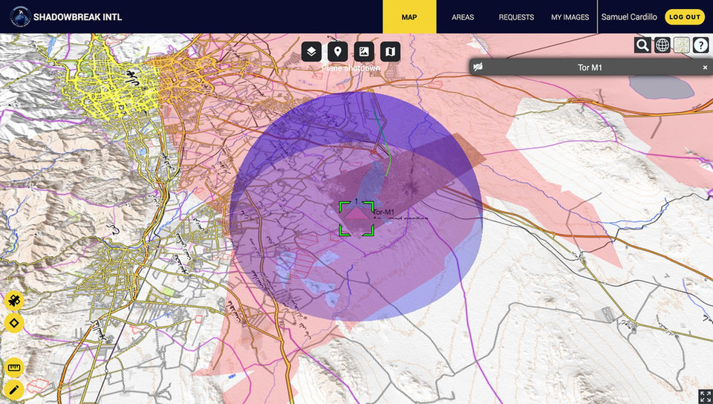Click the location pin marker button
The image size is (713, 404).
(x=338, y=51)
